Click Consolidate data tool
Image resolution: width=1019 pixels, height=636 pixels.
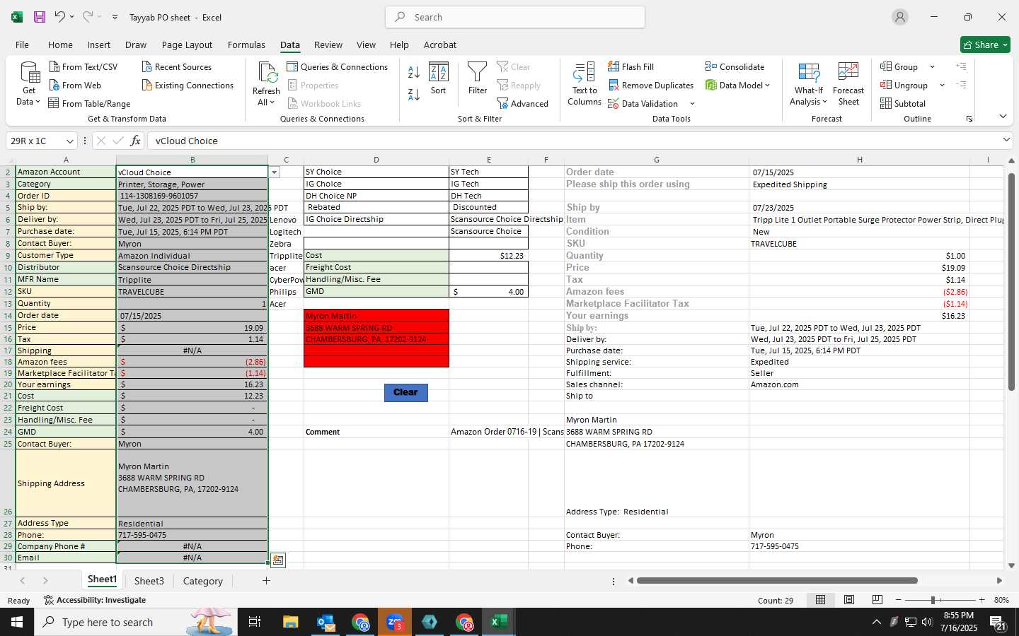pos(735,66)
